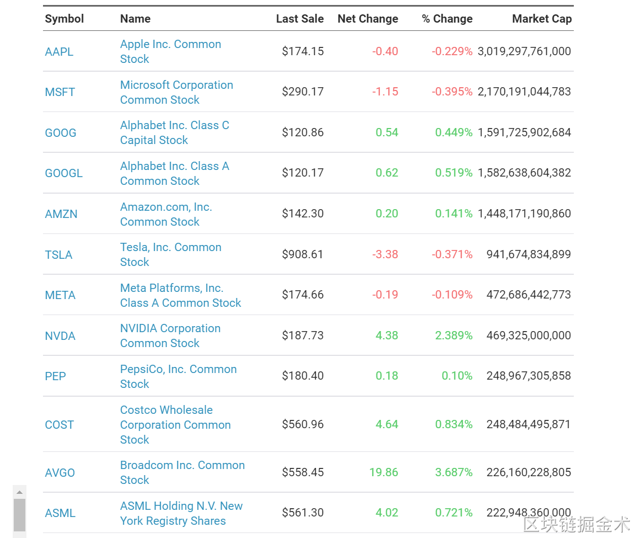Select the NVDA ticker link
The width and height of the screenshot is (635, 538).
pyautogui.click(x=60, y=336)
